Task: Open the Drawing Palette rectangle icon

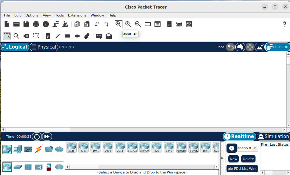Action: [147, 24]
